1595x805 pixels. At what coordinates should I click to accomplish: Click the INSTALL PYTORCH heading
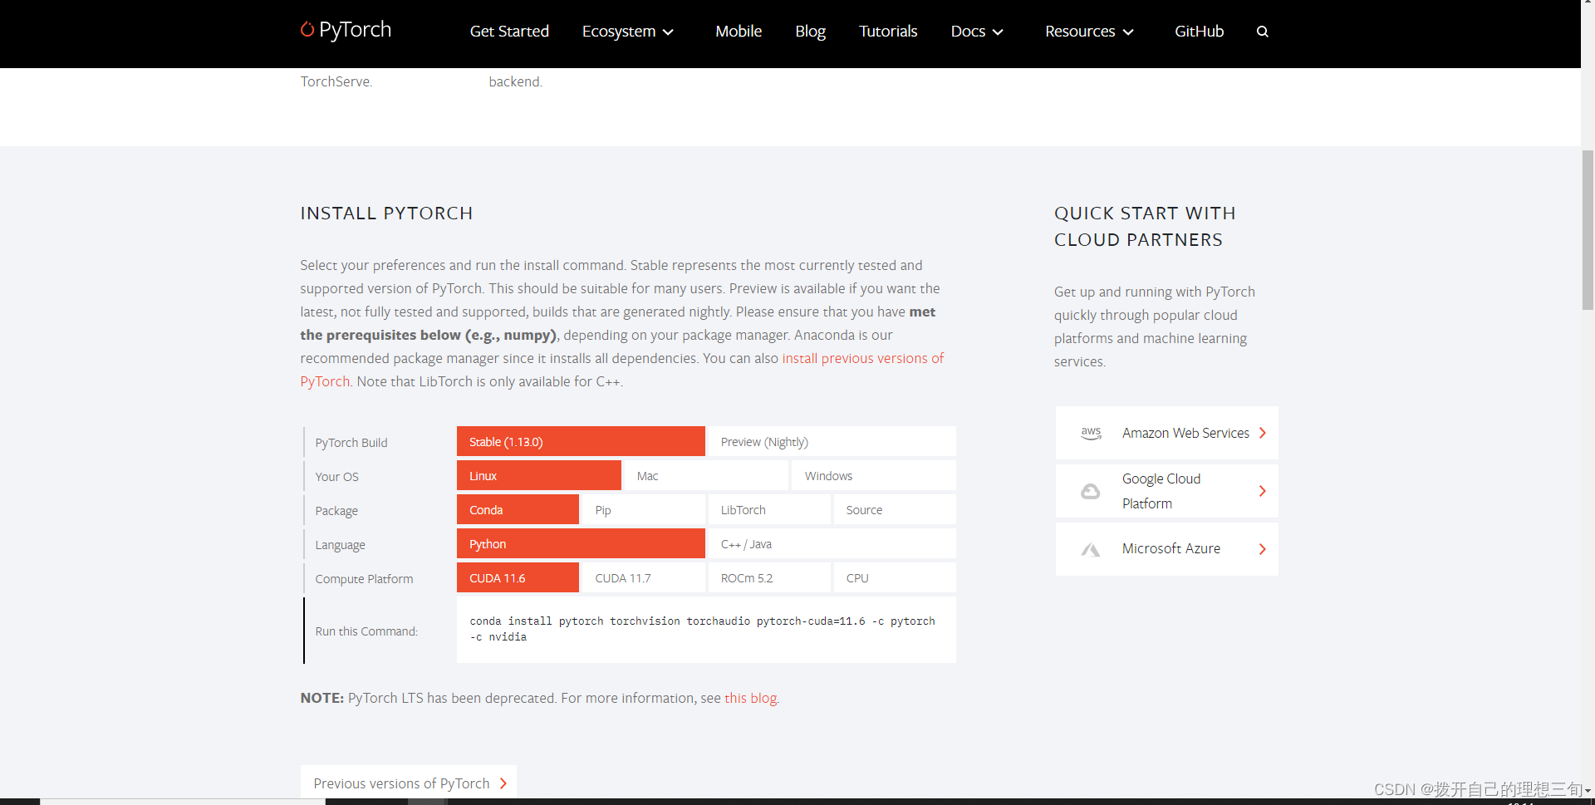(x=386, y=214)
